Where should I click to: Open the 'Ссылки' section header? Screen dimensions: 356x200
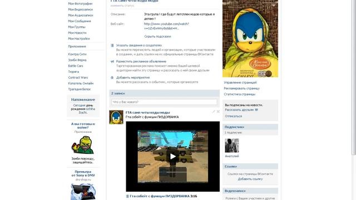250,167
